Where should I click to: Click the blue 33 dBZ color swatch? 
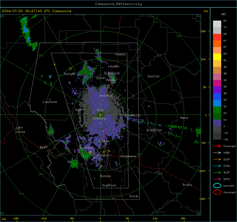(x=217, y=97)
